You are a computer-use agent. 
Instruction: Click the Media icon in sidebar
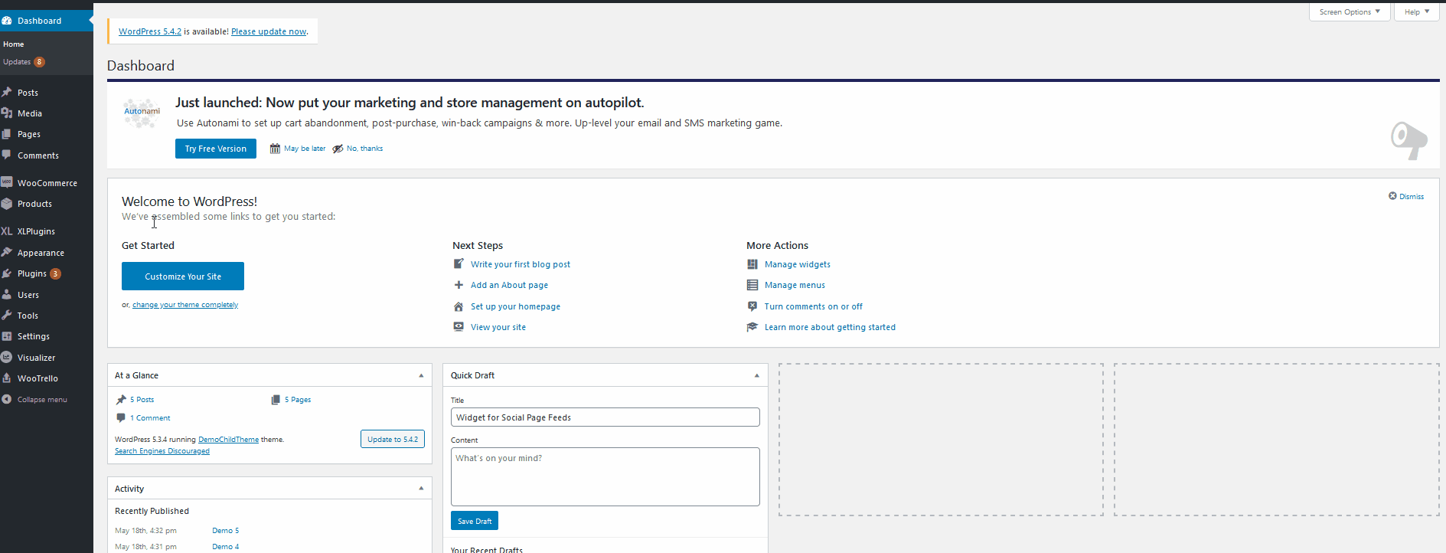7,113
